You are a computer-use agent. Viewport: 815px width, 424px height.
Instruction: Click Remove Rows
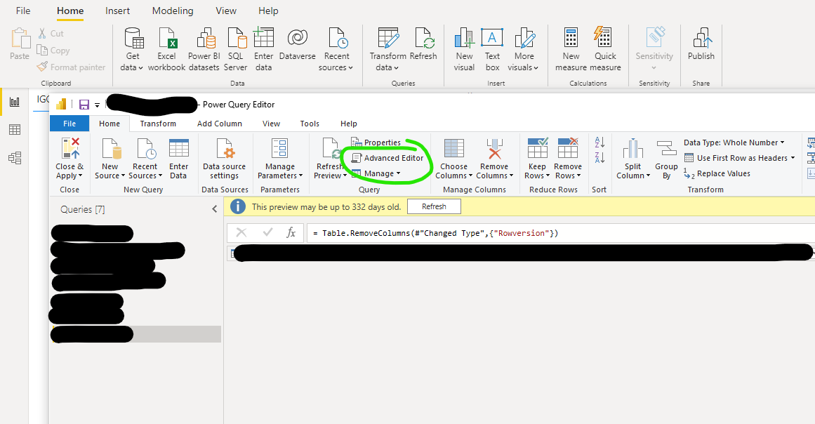click(x=568, y=159)
